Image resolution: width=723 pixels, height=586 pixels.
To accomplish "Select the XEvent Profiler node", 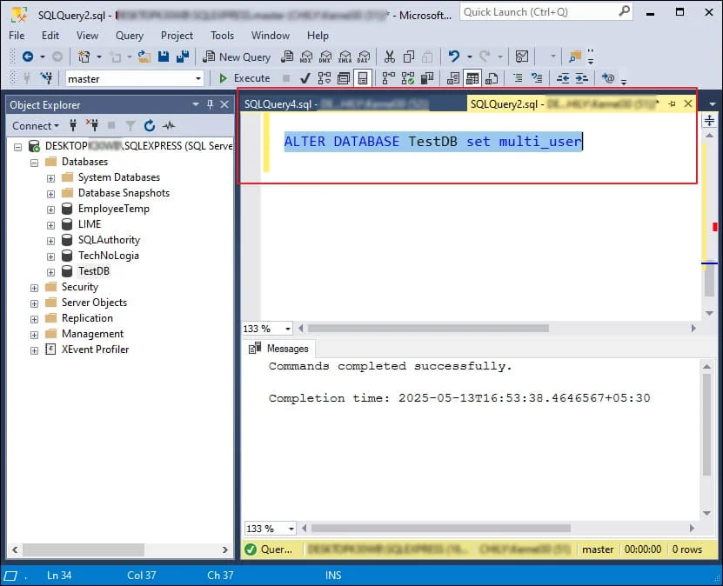I will point(95,350).
